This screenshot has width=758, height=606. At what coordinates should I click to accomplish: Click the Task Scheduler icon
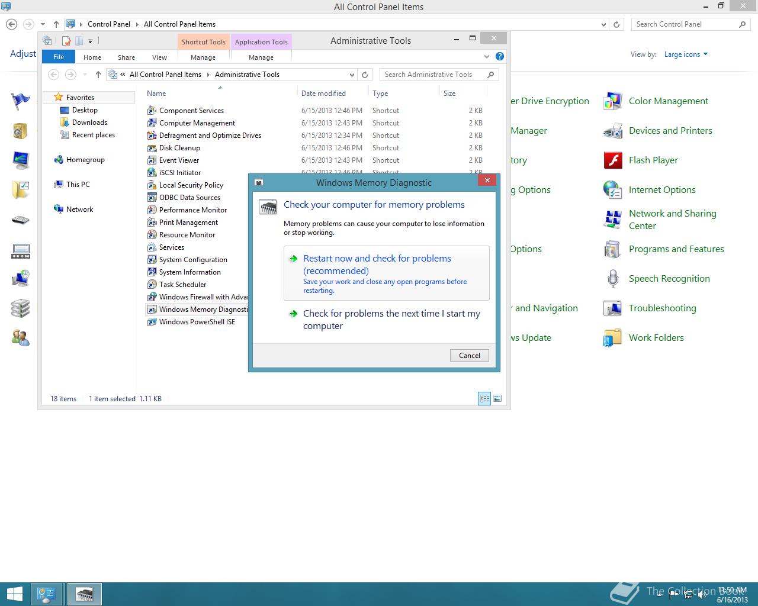tap(152, 285)
